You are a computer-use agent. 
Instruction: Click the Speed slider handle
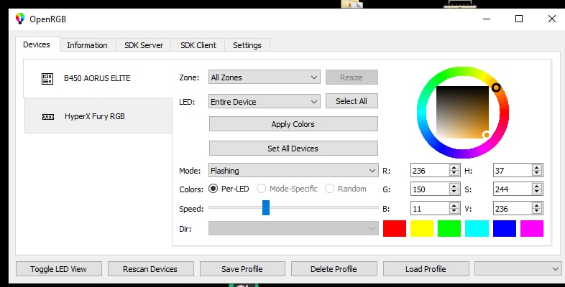click(266, 208)
